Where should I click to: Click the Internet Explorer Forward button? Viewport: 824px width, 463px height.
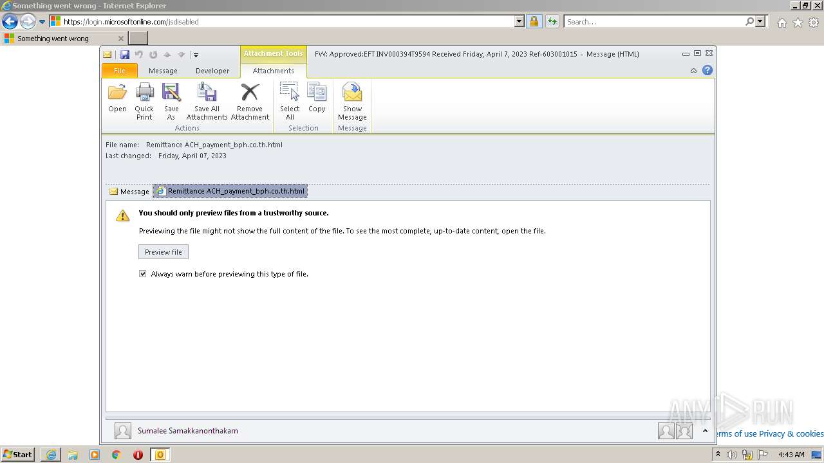click(x=28, y=21)
